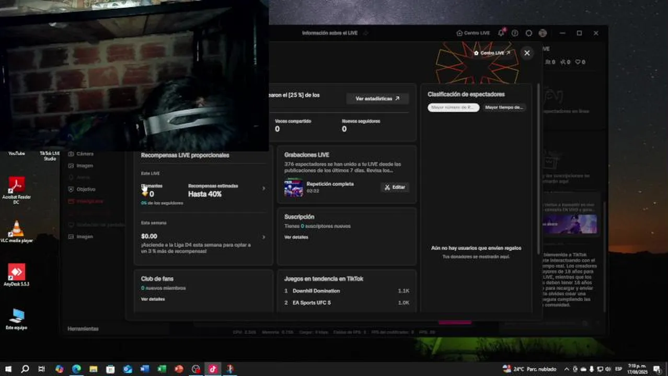Click Ver estadísticas button
The width and height of the screenshot is (668, 376).
377,98
